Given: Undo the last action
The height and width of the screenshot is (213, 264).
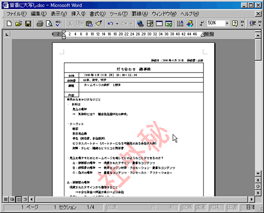Looking at the screenshot, I should tap(110, 23).
